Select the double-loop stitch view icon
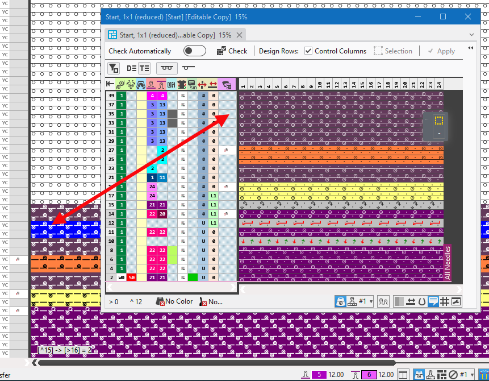 pos(167,68)
